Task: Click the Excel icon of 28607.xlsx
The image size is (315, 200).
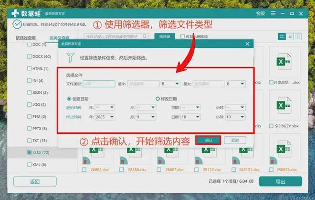Action: (171, 152)
